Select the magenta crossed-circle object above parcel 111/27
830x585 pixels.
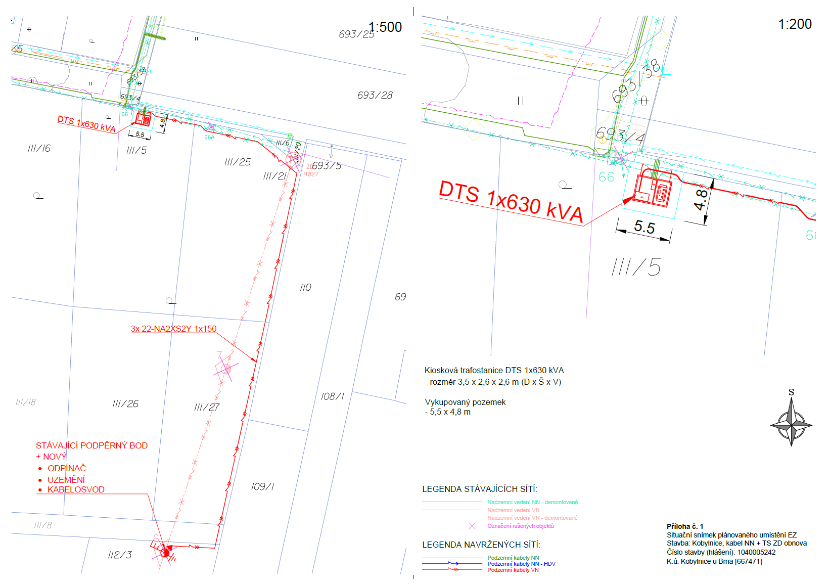tap(226, 369)
